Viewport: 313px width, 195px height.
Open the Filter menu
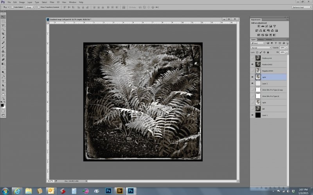point(52,2)
